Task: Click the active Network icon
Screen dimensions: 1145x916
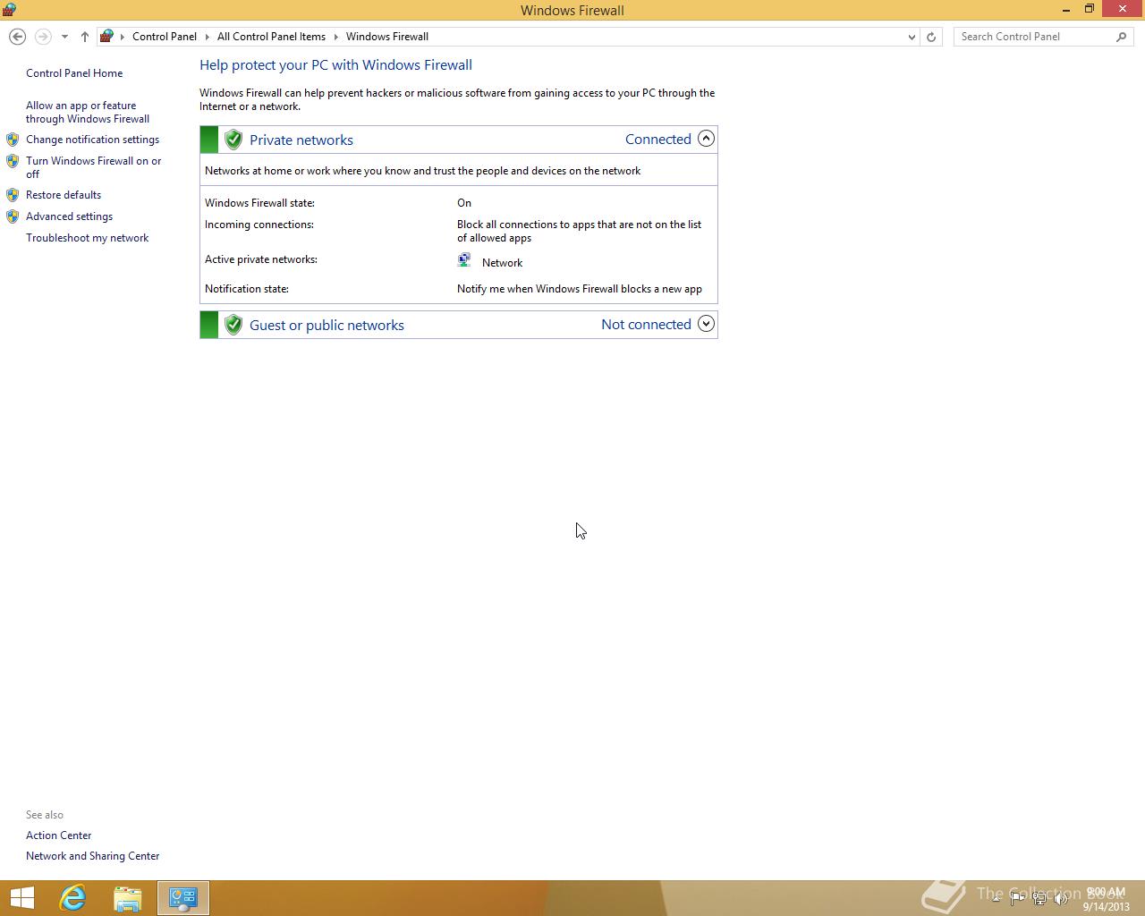Action: [464, 260]
